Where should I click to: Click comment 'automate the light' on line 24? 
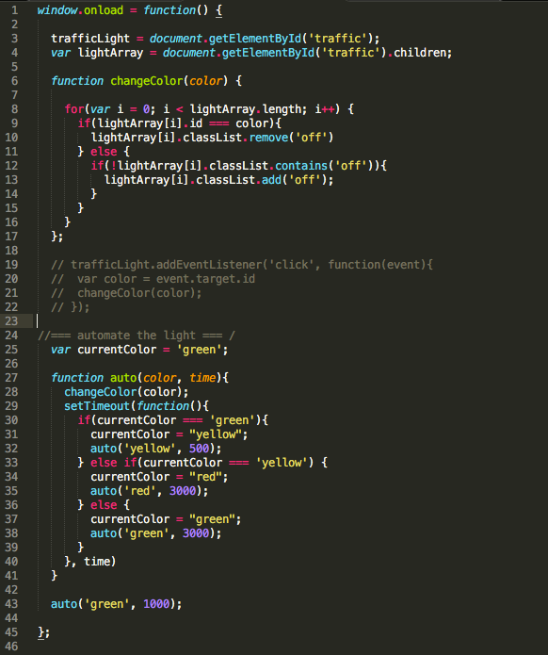point(137,336)
